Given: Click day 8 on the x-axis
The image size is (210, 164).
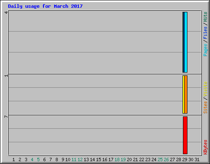Looking at the screenshot, I should pos(57,159).
